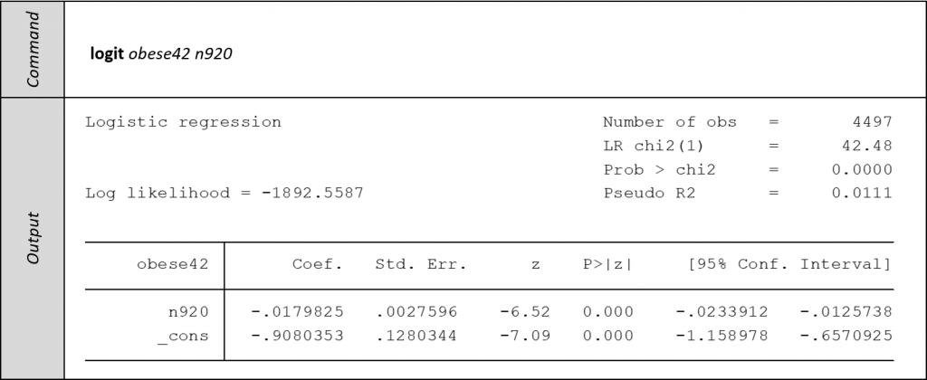Click the n920 coefficient -.0179825

(x=297, y=311)
